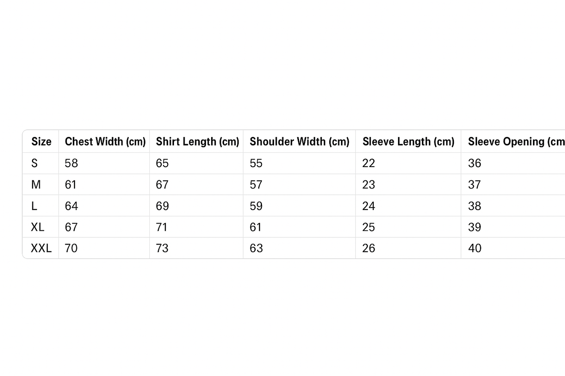Select chest width value 64
Image resolution: width=565 pixels, height=376 pixels.
pyautogui.click(x=71, y=206)
